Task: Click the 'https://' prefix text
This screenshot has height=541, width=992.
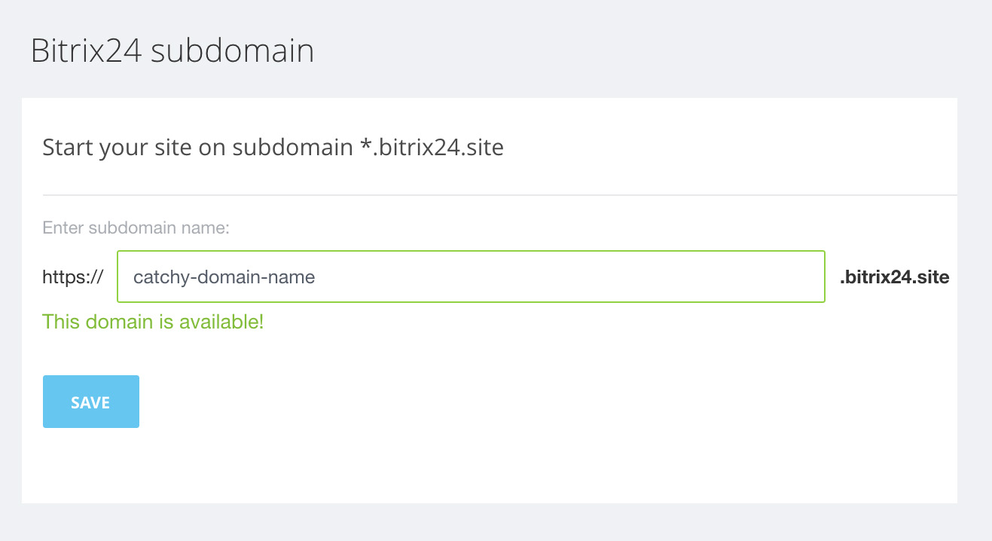Action: coord(72,277)
